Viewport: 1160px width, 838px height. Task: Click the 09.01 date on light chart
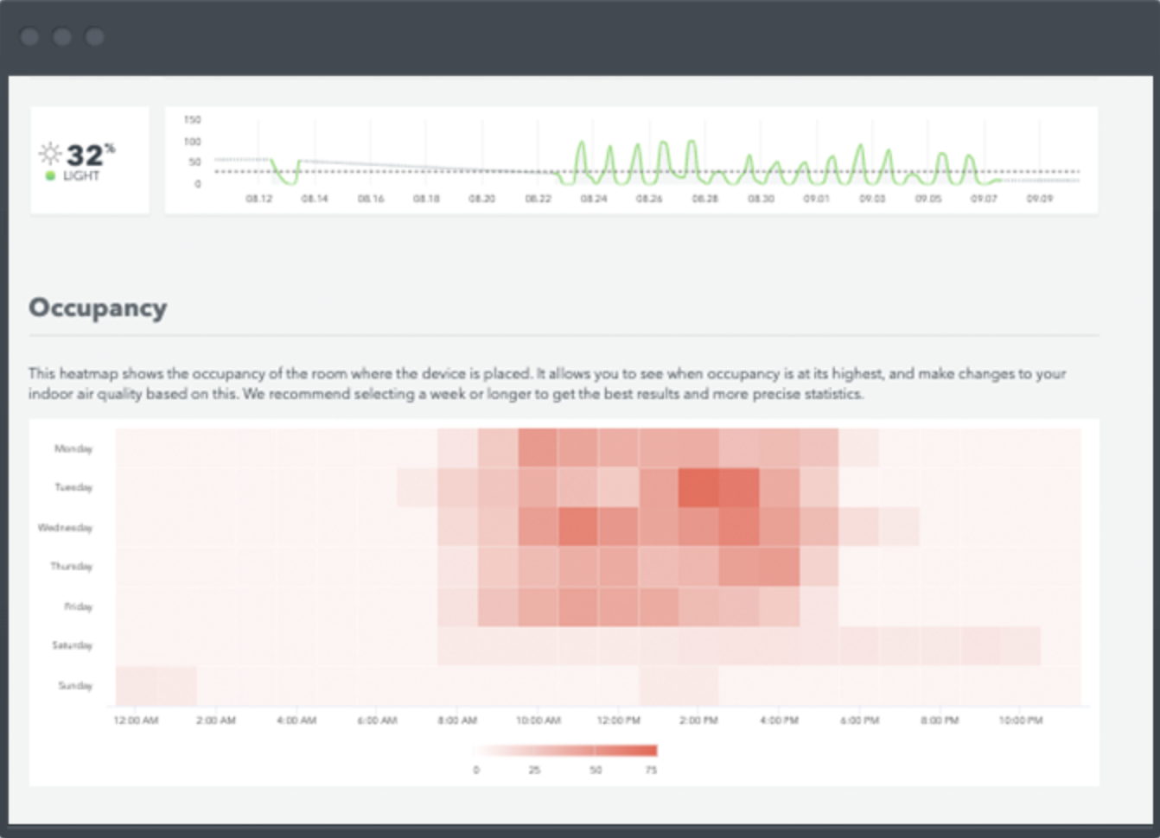coord(816,199)
